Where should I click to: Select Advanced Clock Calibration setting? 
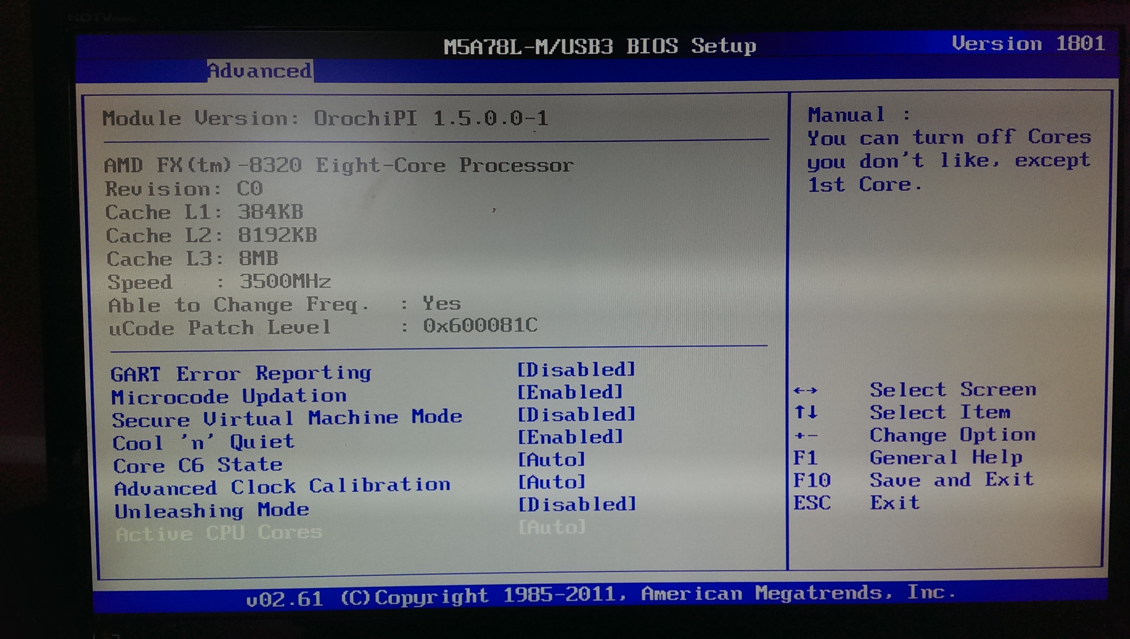[282, 487]
